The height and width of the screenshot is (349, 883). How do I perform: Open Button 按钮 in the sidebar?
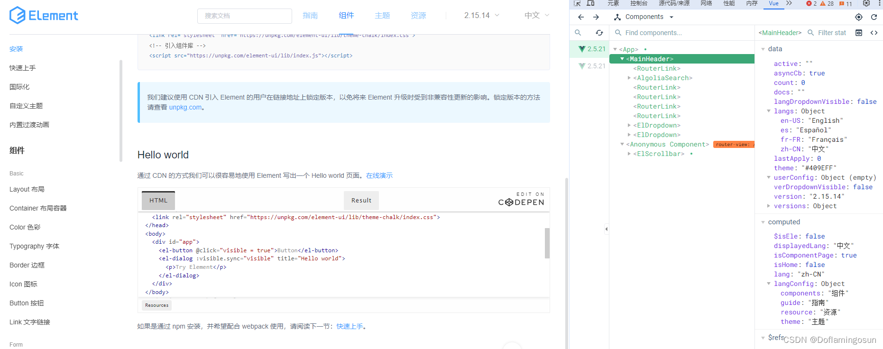click(27, 303)
